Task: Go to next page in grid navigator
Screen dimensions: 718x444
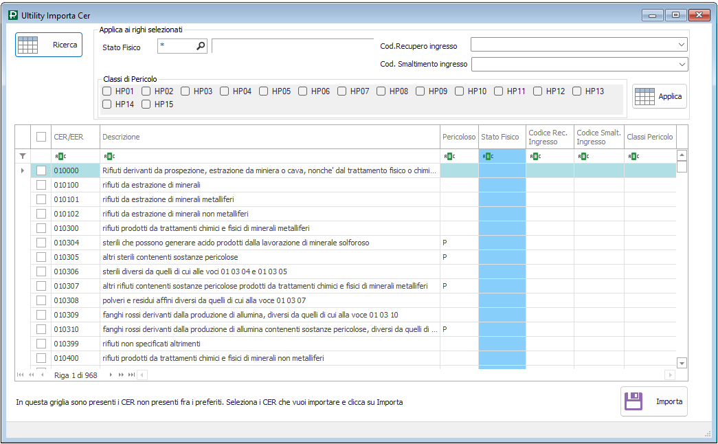Action: pos(122,375)
